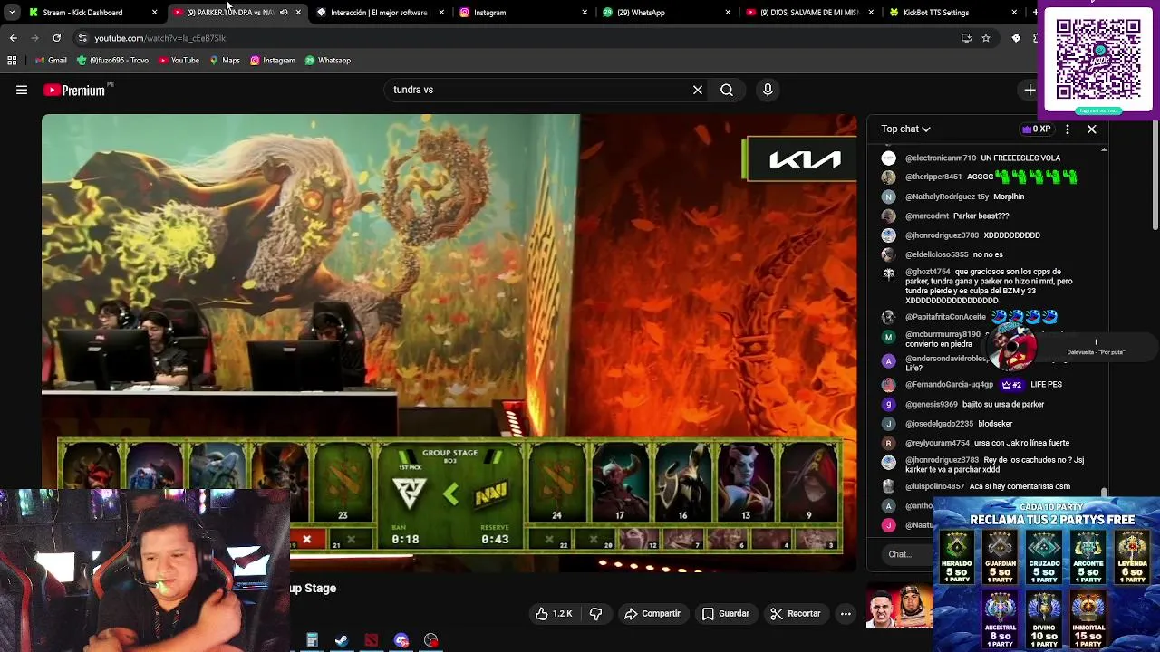The height and width of the screenshot is (652, 1160).
Task: Click the Compartir share button
Action: click(x=652, y=613)
